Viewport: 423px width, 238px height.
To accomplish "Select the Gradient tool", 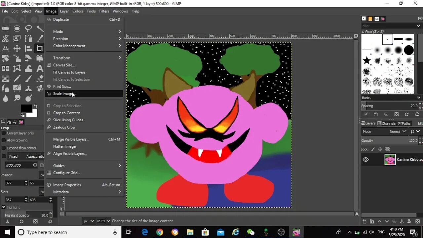I will coord(6,78).
